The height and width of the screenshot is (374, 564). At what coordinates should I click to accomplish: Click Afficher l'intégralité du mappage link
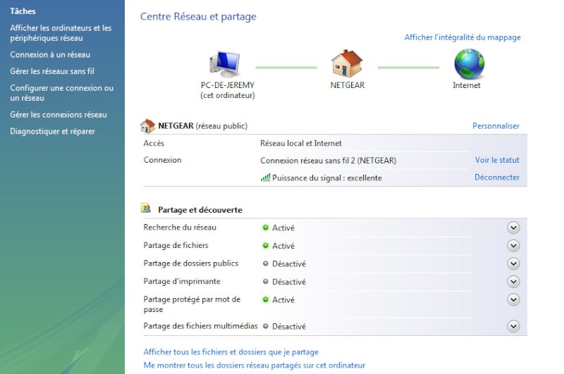tap(462, 37)
